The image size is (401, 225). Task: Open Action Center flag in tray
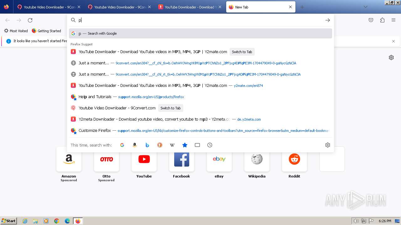click(x=371, y=221)
